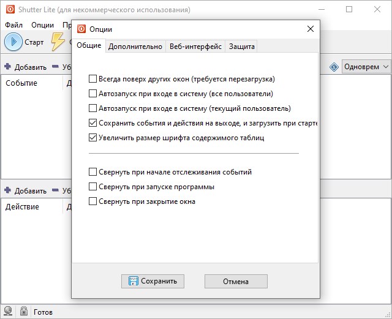Click the blue diamond icon beside Одноврем

click(x=334, y=67)
